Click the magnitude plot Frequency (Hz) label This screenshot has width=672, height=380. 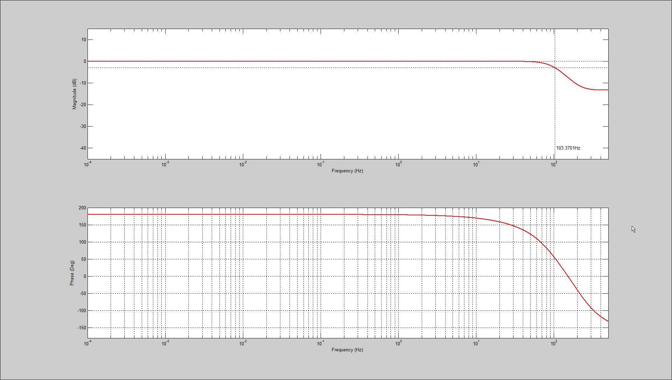347,171
